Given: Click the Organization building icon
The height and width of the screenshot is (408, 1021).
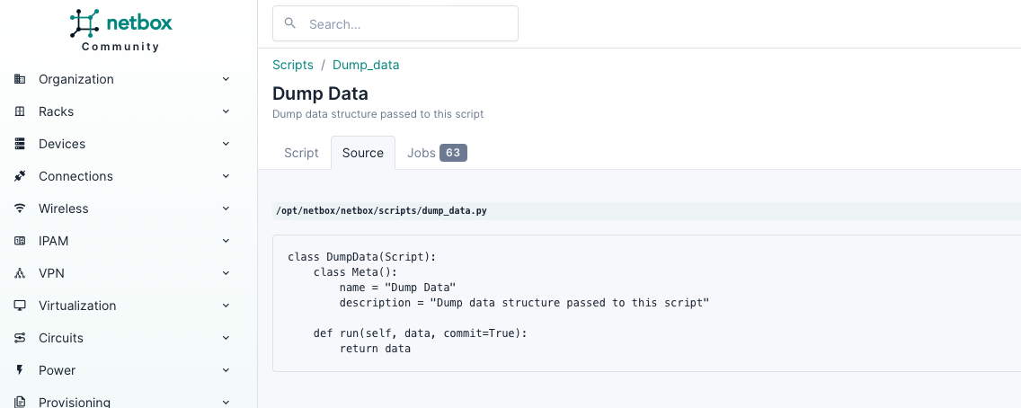Looking at the screenshot, I should (20, 79).
